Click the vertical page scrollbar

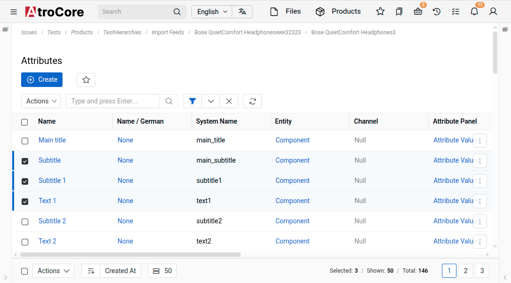point(495,52)
